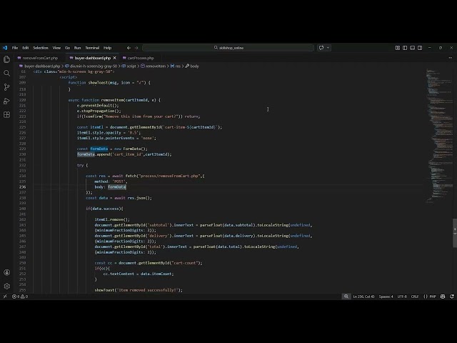Screen dimensions: 457x343
Task: Open the Explorer view in activity bar
Action: 6,59
